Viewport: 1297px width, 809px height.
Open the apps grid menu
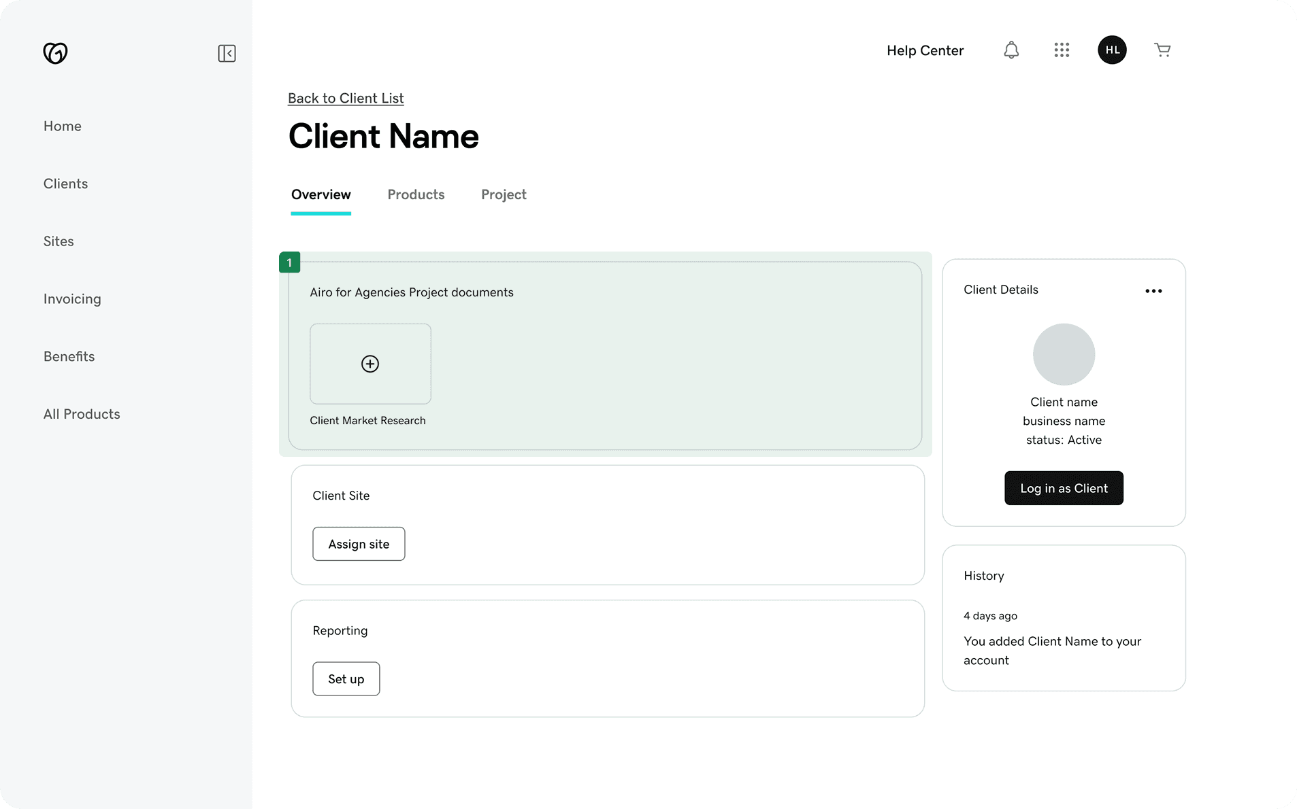pyautogui.click(x=1062, y=50)
